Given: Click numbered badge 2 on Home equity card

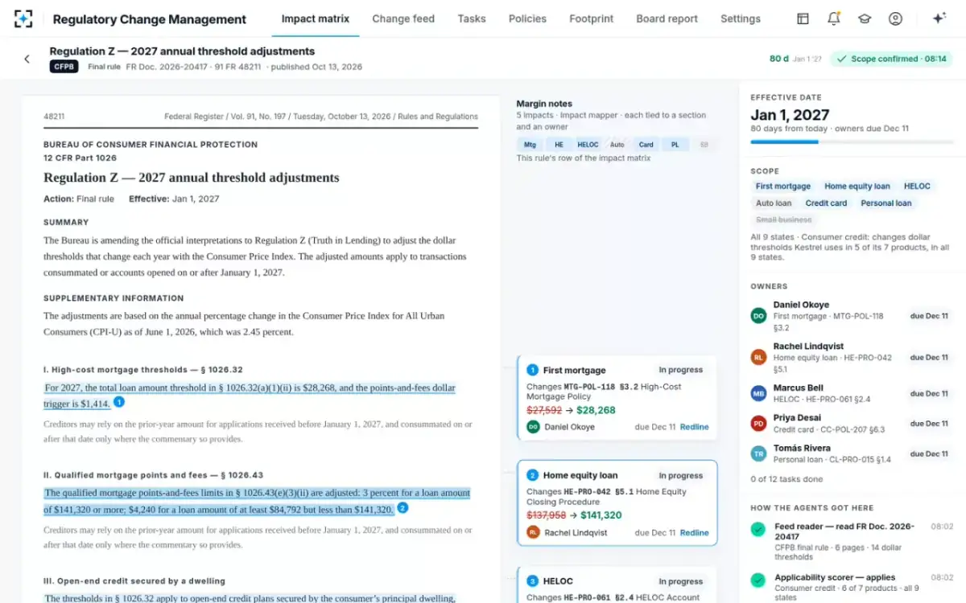Looking at the screenshot, I should pyautogui.click(x=532, y=475).
